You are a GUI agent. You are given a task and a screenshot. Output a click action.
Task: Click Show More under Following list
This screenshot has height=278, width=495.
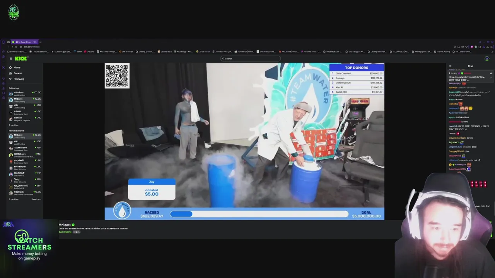(14, 125)
